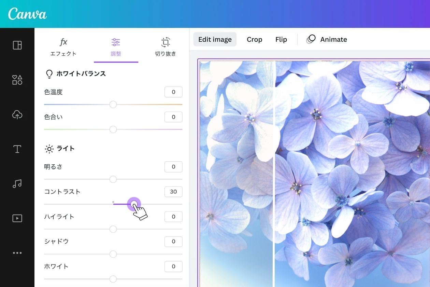Open the cloud uploads sidebar icon
The width and height of the screenshot is (430, 287).
[x=17, y=115]
